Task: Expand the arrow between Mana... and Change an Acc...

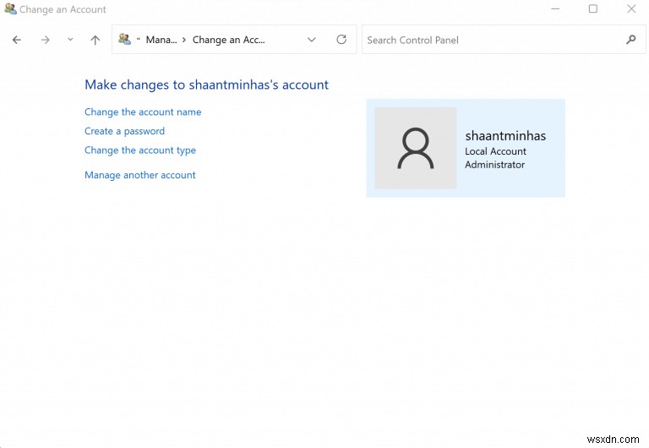Action: 184,40
